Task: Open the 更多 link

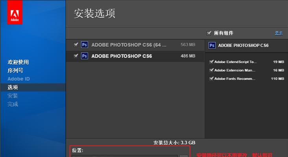Action: (279, 33)
